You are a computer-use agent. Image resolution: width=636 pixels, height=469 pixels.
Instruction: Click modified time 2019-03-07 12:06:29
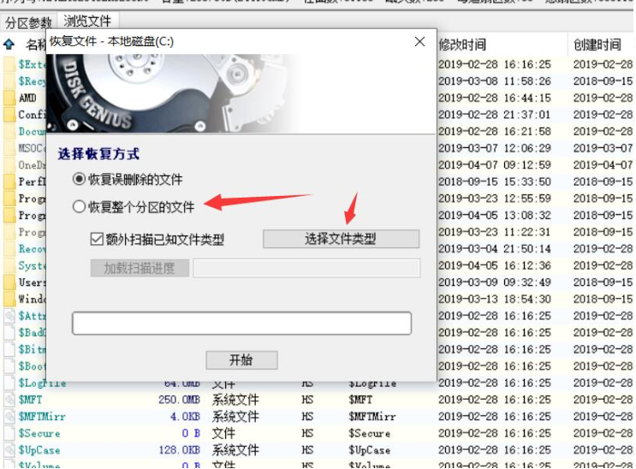coord(495,148)
